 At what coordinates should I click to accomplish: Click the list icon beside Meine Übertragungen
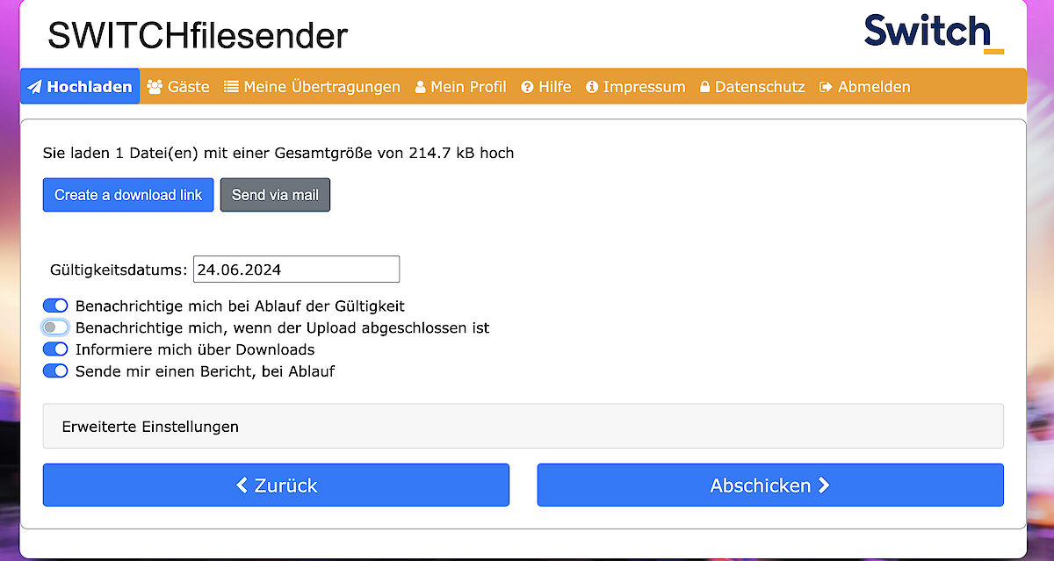coord(231,87)
